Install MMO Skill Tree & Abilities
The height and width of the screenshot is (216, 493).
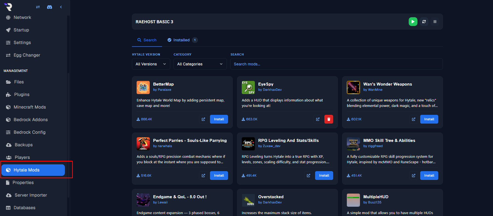[429, 176]
